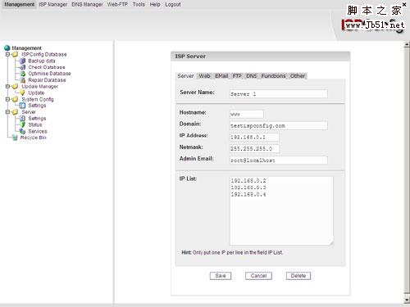Screen dimensions: 410x307
Task: Open Services under Server
Action: tap(38, 131)
